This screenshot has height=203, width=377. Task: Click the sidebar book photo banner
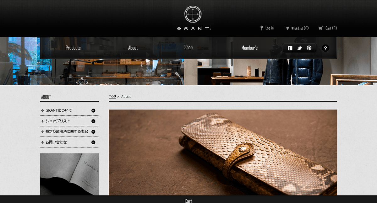point(69,174)
